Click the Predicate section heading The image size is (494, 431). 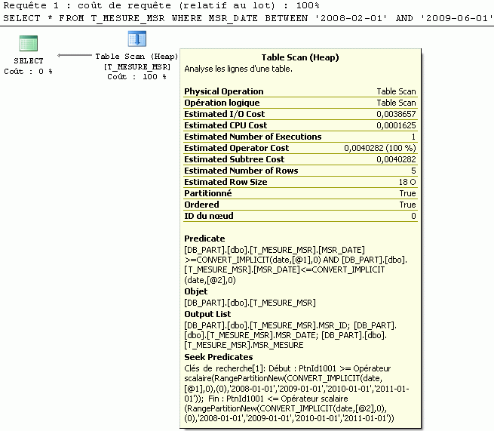tap(204, 239)
